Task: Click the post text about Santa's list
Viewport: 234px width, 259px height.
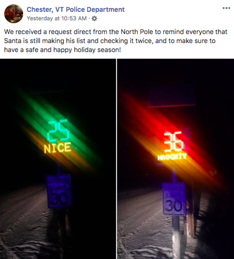Action: point(115,41)
